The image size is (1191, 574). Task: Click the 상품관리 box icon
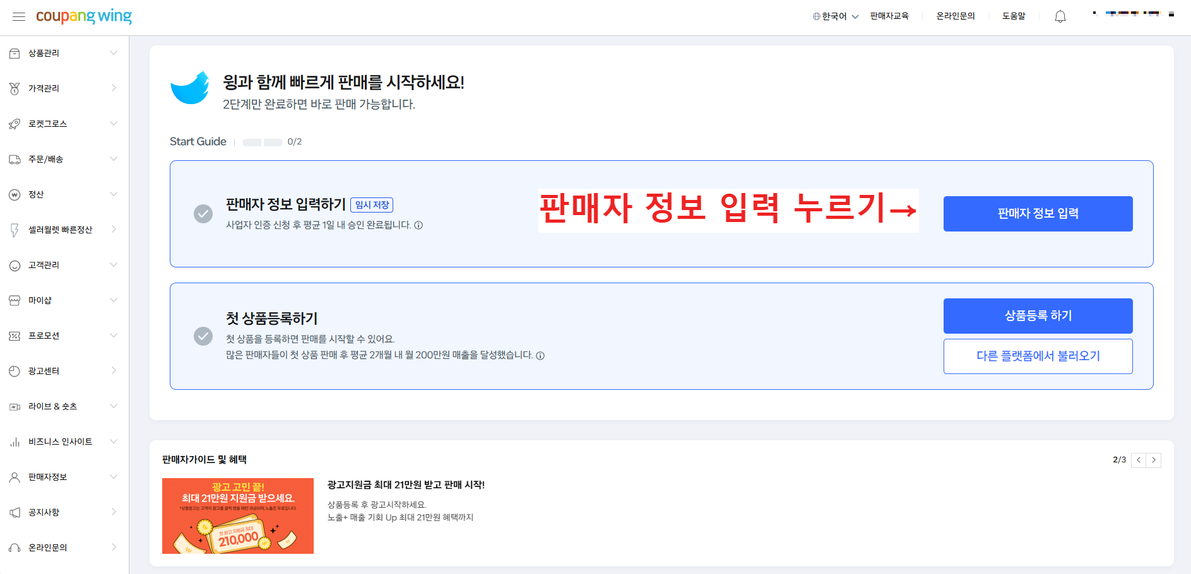tap(15, 54)
